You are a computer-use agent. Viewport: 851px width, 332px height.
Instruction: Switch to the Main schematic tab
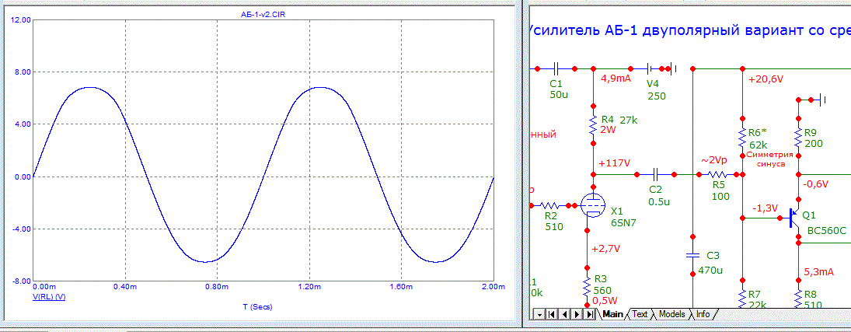[x=612, y=314]
